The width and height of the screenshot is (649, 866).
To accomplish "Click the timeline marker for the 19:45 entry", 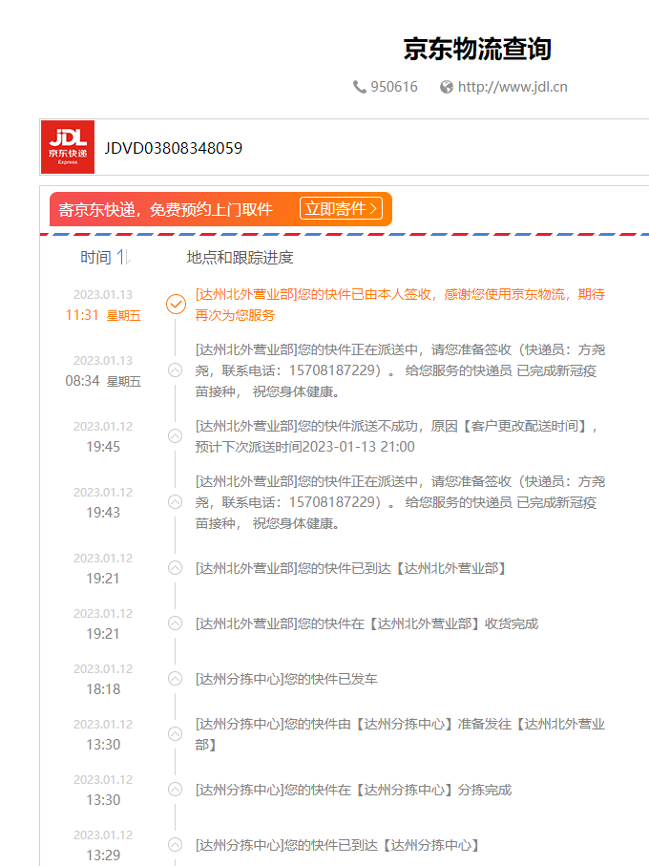I will (x=175, y=436).
